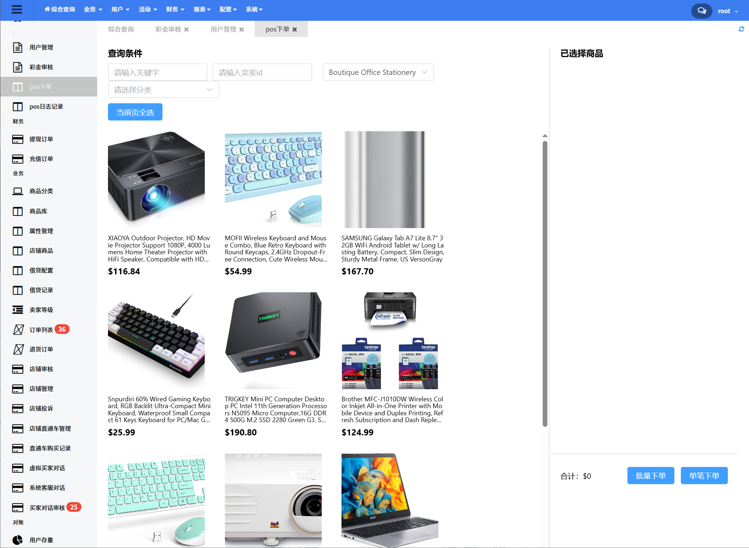The width and height of the screenshot is (749, 548).
Task: Click the product list vertical scrollbar
Action: click(x=545, y=283)
